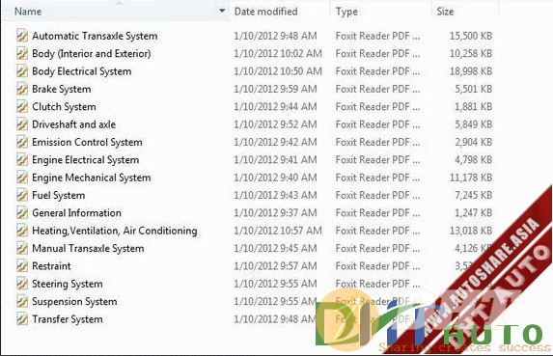The image size is (553, 356).
Task: Click the Foxit Reader PDF type in Restraint row
Action: pos(377,266)
